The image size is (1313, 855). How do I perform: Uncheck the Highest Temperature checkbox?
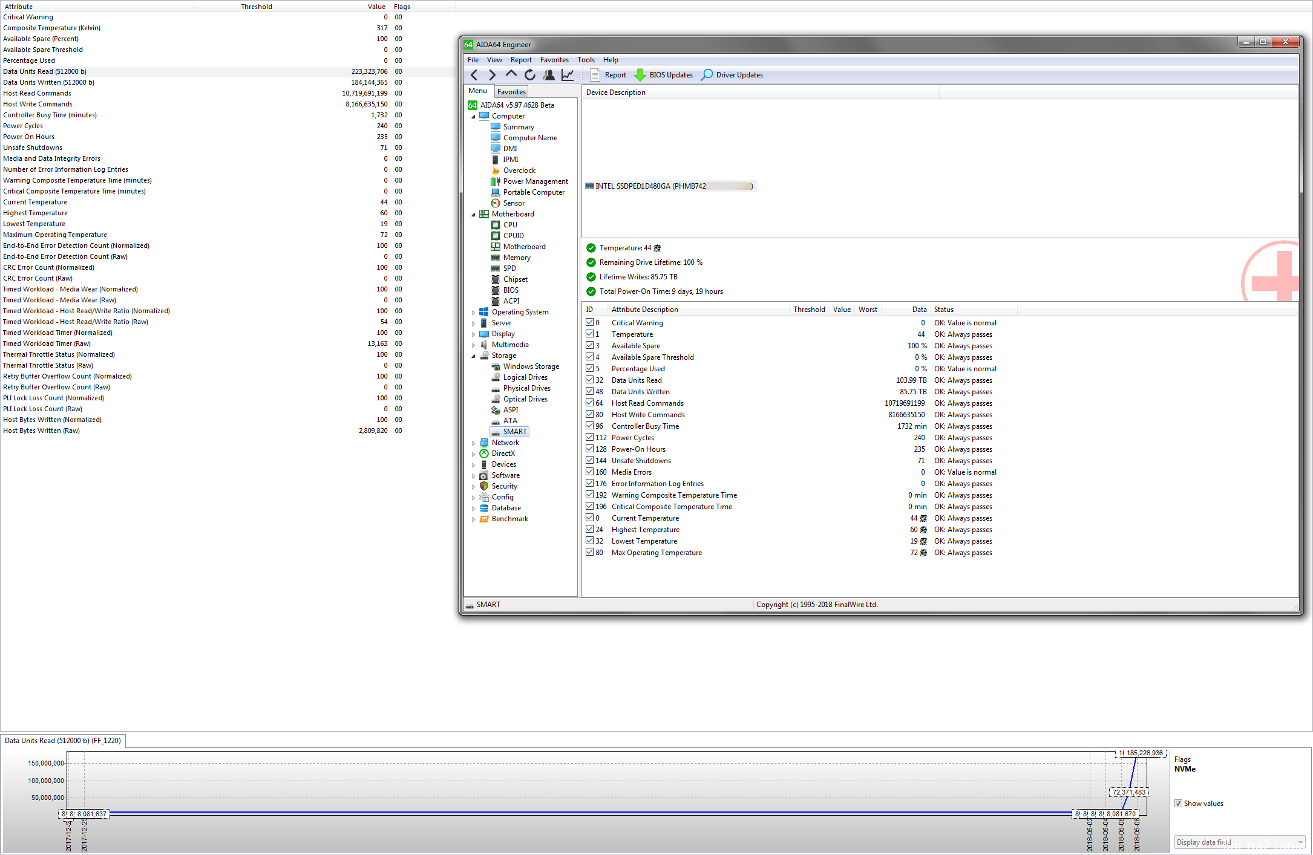tap(589, 530)
